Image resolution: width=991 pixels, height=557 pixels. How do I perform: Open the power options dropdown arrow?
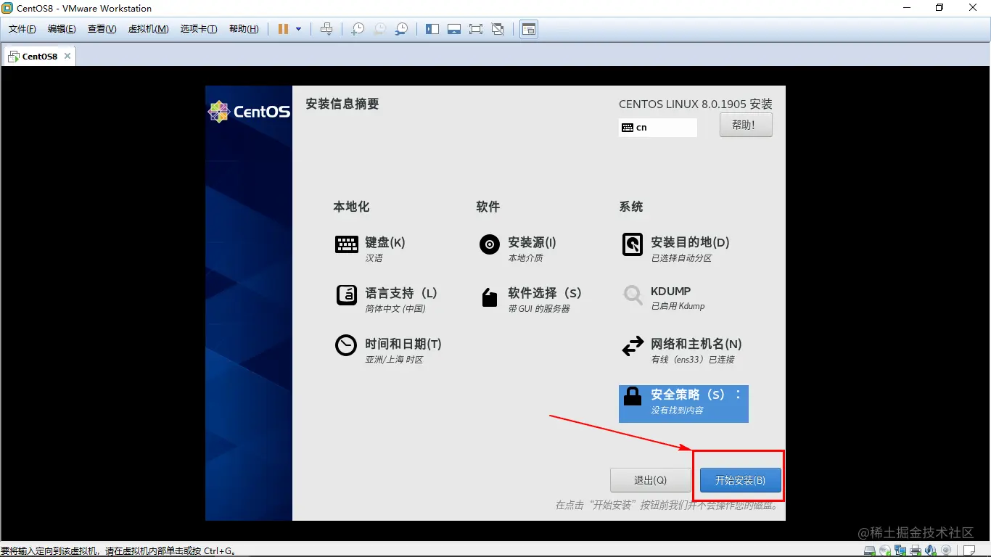(298, 29)
